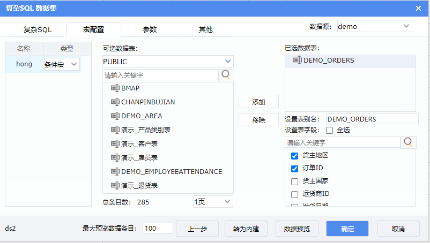The height and width of the screenshot is (243, 430).
Task: Expand the PUBLIC schema dropdown
Action: tap(168, 62)
